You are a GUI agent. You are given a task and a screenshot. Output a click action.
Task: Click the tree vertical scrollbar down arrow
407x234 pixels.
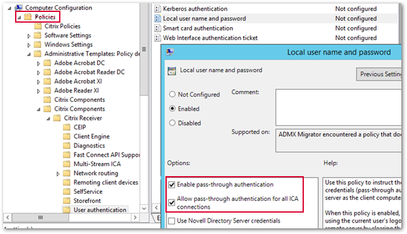pyautogui.click(x=144, y=208)
